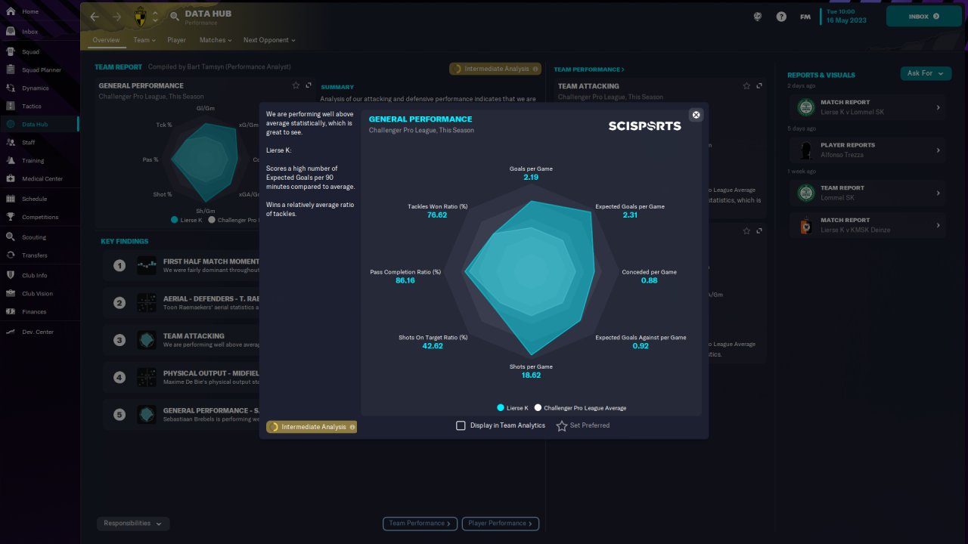Click Intermediate Analysis button in the dialog
968x544 pixels.
(312, 427)
